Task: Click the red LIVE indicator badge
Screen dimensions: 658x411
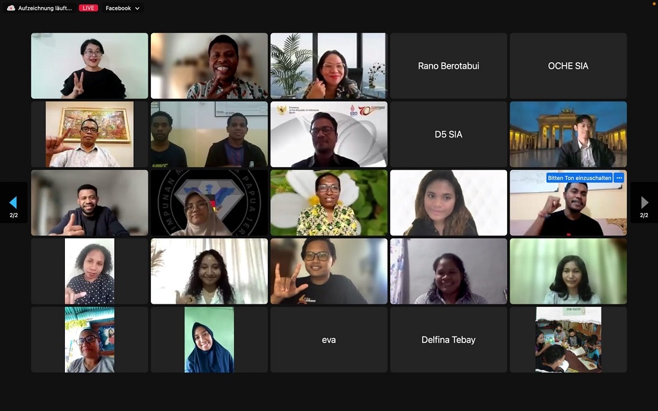Action: pyautogui.click(x=88, y=8)
